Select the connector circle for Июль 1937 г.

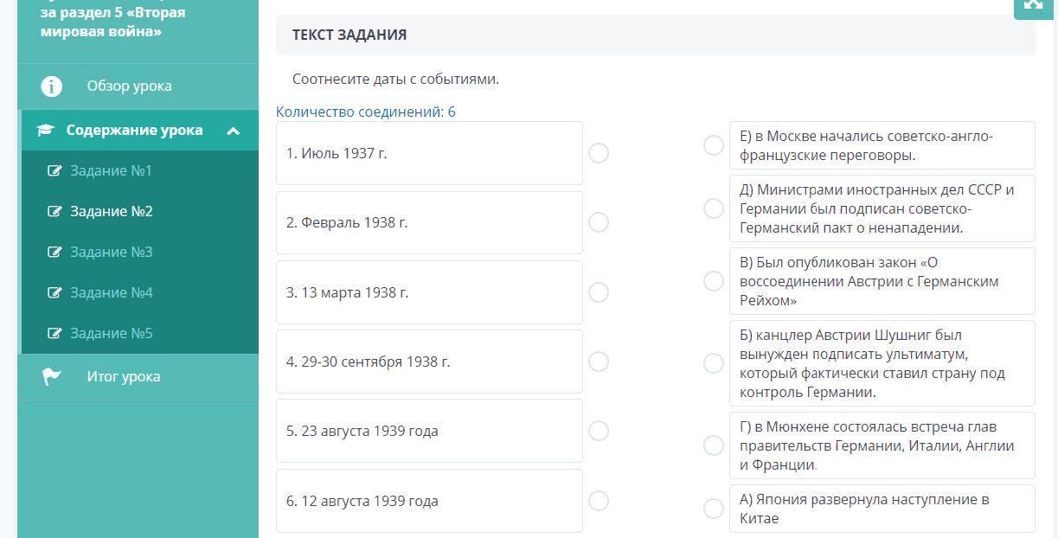(x=599, y=153)
